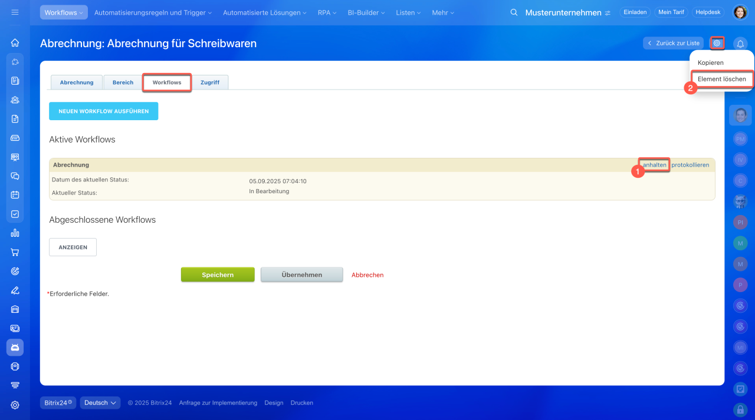This screenshot has height=420, width=755.
Task: Switch to the Abrechnung tab
Action: [77, 82]
